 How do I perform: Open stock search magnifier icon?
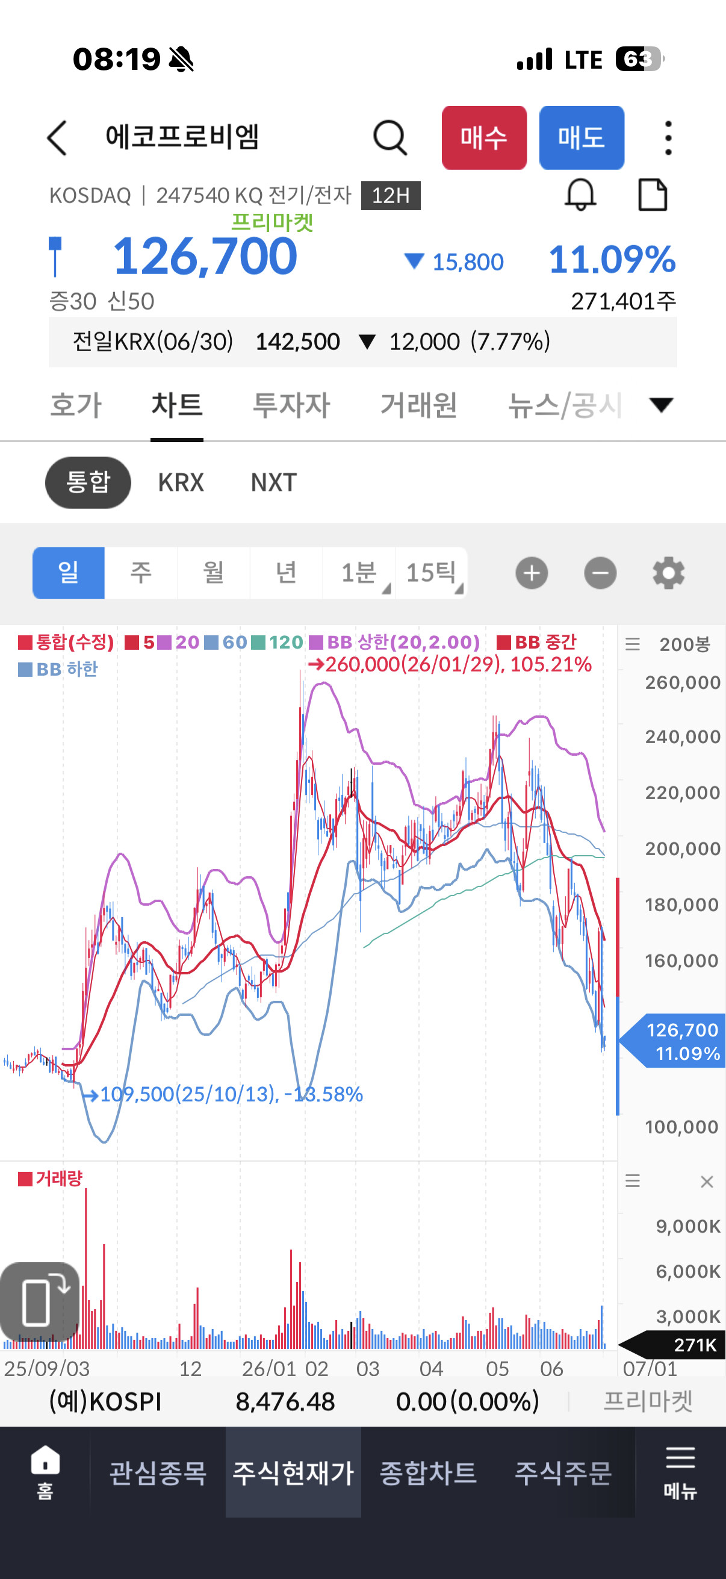pos(390,137)
